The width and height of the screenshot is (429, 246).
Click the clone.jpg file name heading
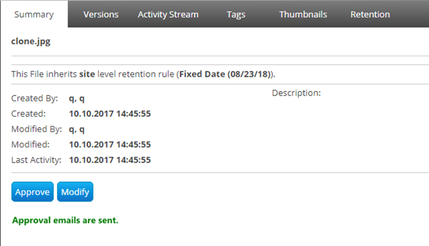(31, 41)
